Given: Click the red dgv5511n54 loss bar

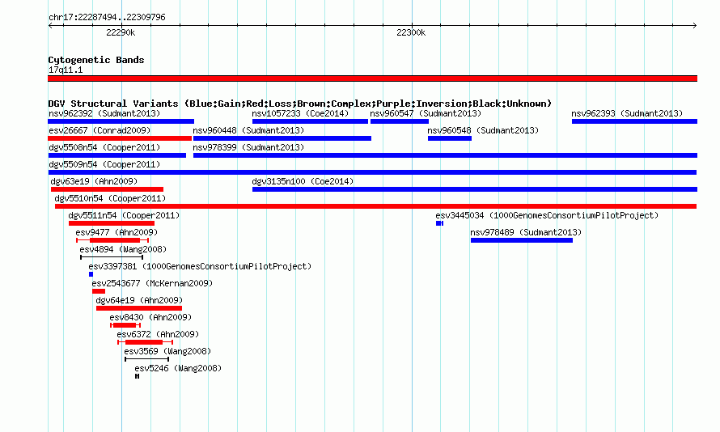Looking at the screenshot, I should click(x=112, y=223).
